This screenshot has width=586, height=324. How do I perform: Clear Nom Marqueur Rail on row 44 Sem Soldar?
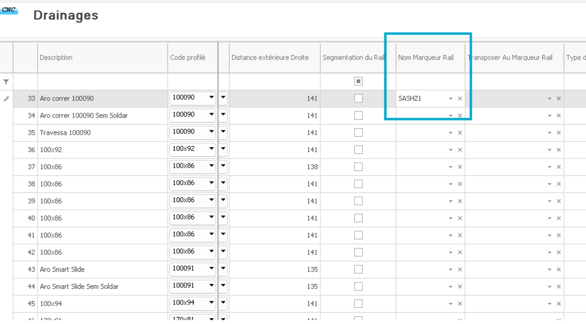(x=460, y=287)
